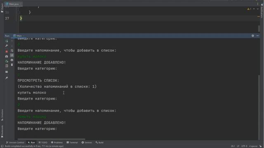
Task: Click the last 'НАПОМИНАНИЕ ДОБАВЛЕНО!' line
Action: point(42,123)
